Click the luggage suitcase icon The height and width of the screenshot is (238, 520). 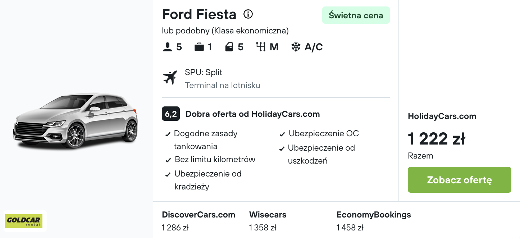click(x=199, y=47)
